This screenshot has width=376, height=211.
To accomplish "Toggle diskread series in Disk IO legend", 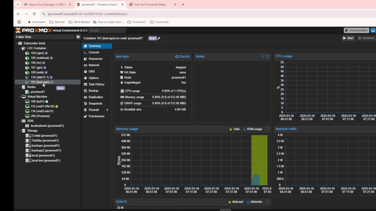I will pos(236,202).
